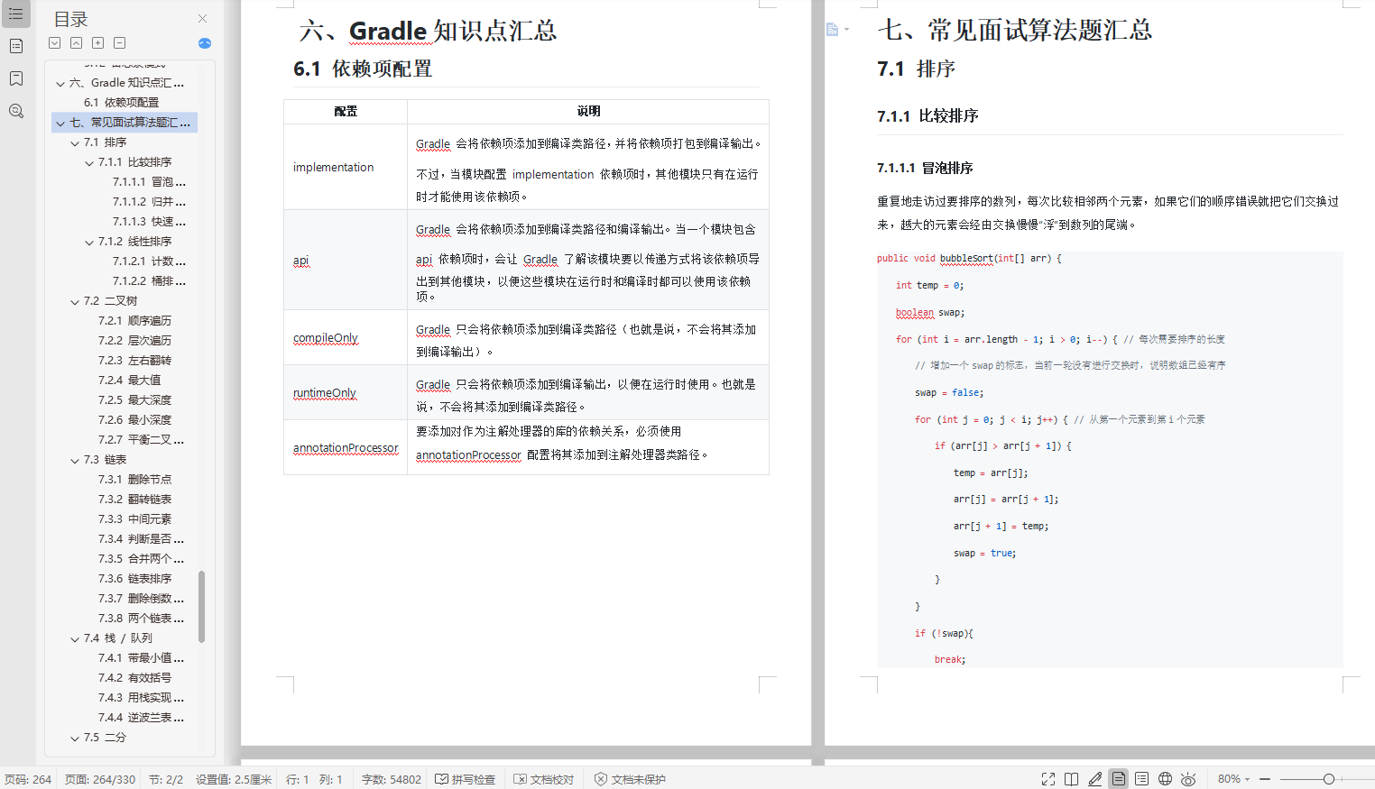Click 字数: 54802 word count

pyautogui.click(x=391, y=779)
